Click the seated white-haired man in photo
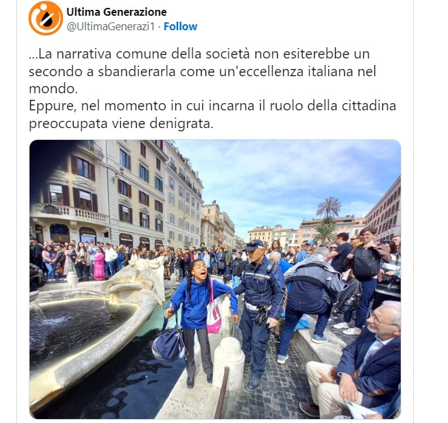This screenshot has width=448, height=423. [x=354, y=363]
